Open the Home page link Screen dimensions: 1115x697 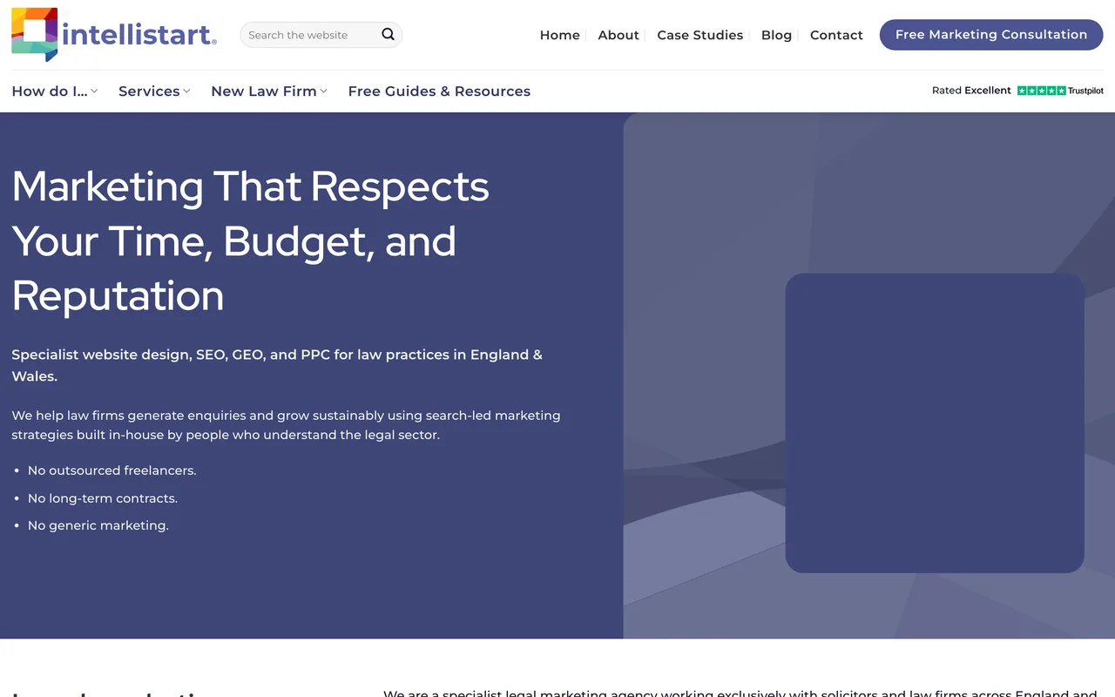pos(559,35)
